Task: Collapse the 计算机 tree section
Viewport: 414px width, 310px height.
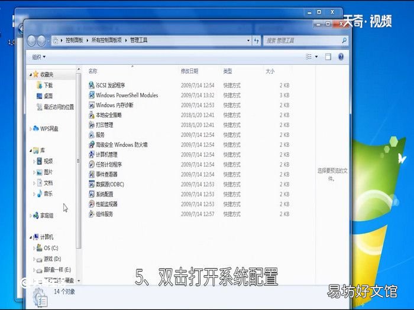Action: tap(31, 237)
